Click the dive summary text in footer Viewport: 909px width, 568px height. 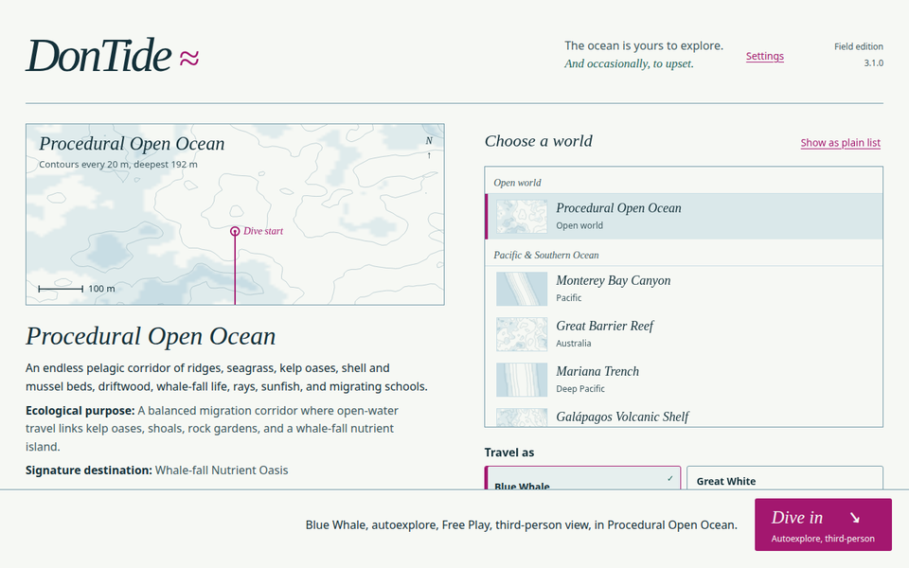[522, 525]
